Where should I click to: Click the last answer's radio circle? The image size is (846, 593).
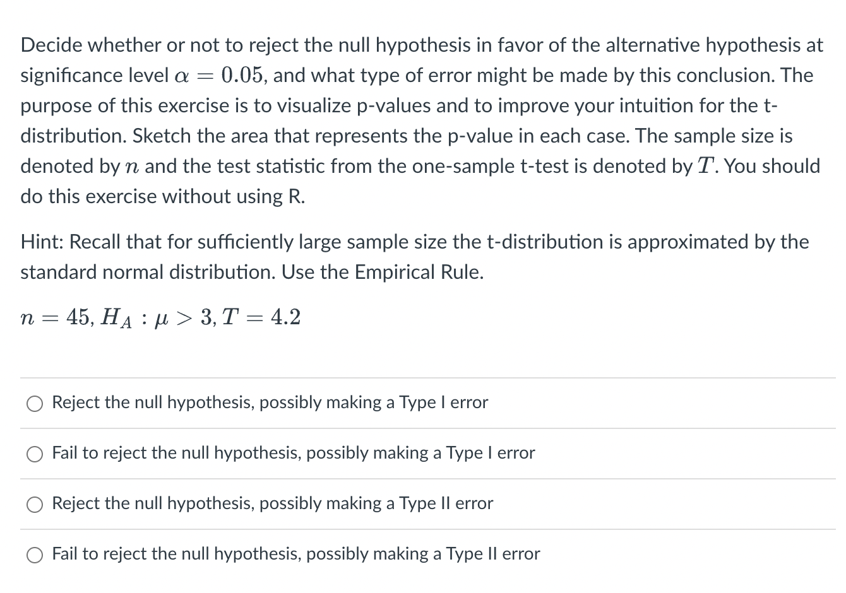point(35,555)
